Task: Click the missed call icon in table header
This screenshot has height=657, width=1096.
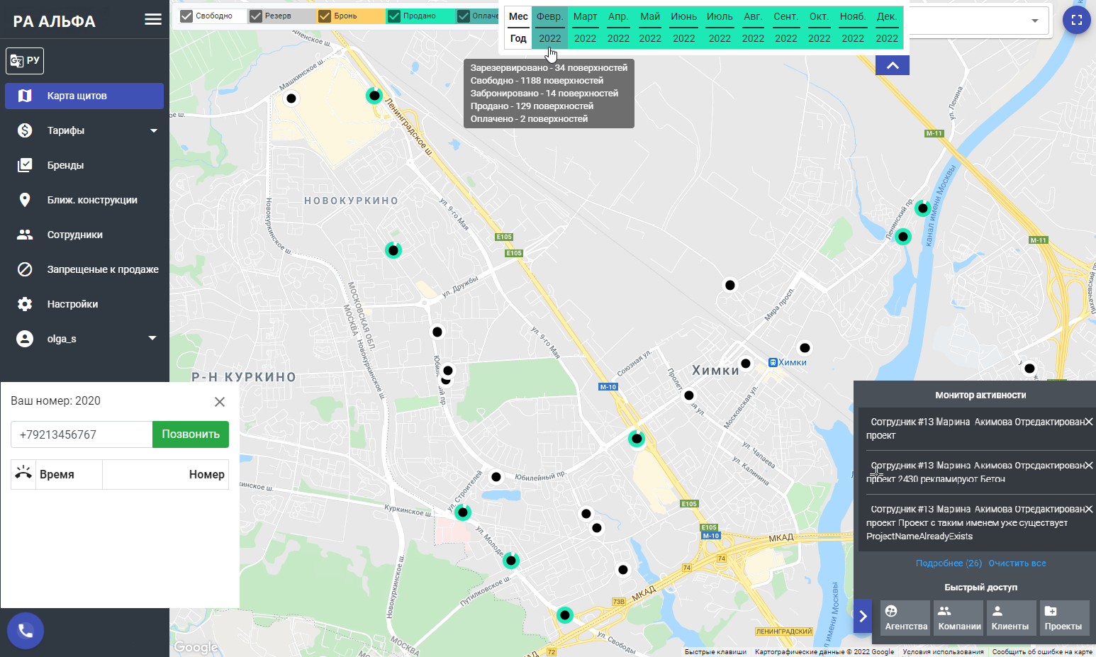Action: pos(23,473)
